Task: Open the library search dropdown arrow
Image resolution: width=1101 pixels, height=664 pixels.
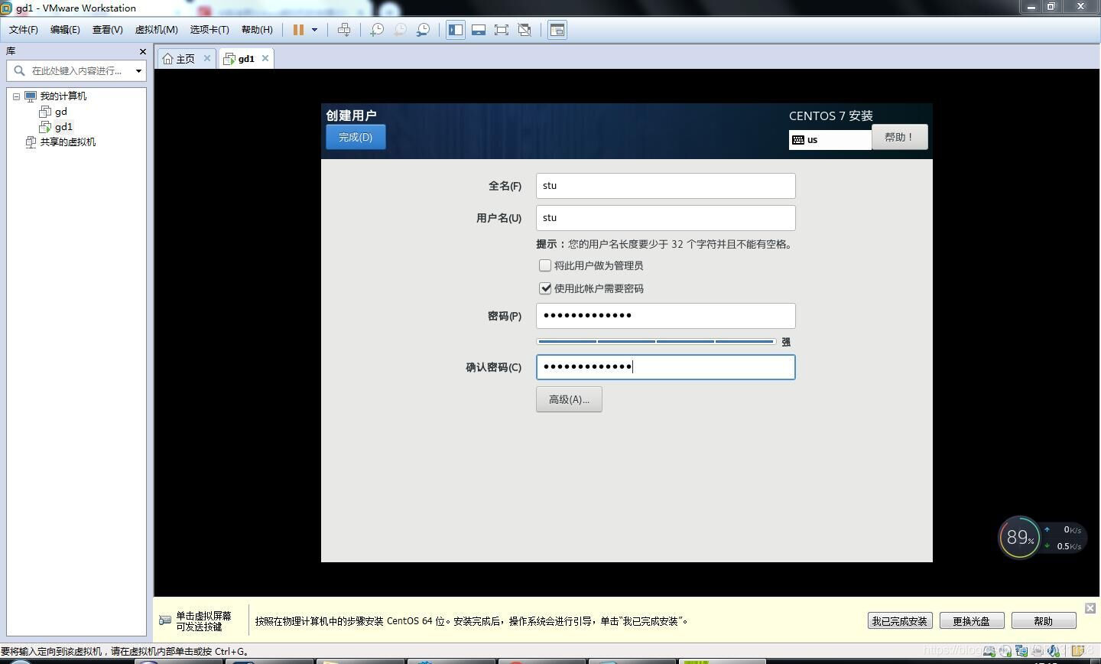Action: (138, 71)
